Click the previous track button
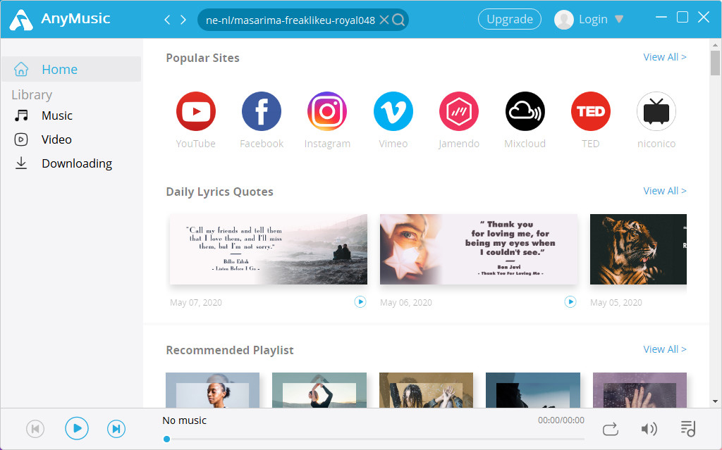 coord(35,429)
